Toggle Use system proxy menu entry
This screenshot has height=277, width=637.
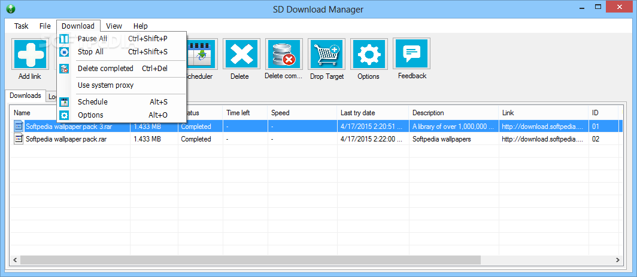click(122, 85)
